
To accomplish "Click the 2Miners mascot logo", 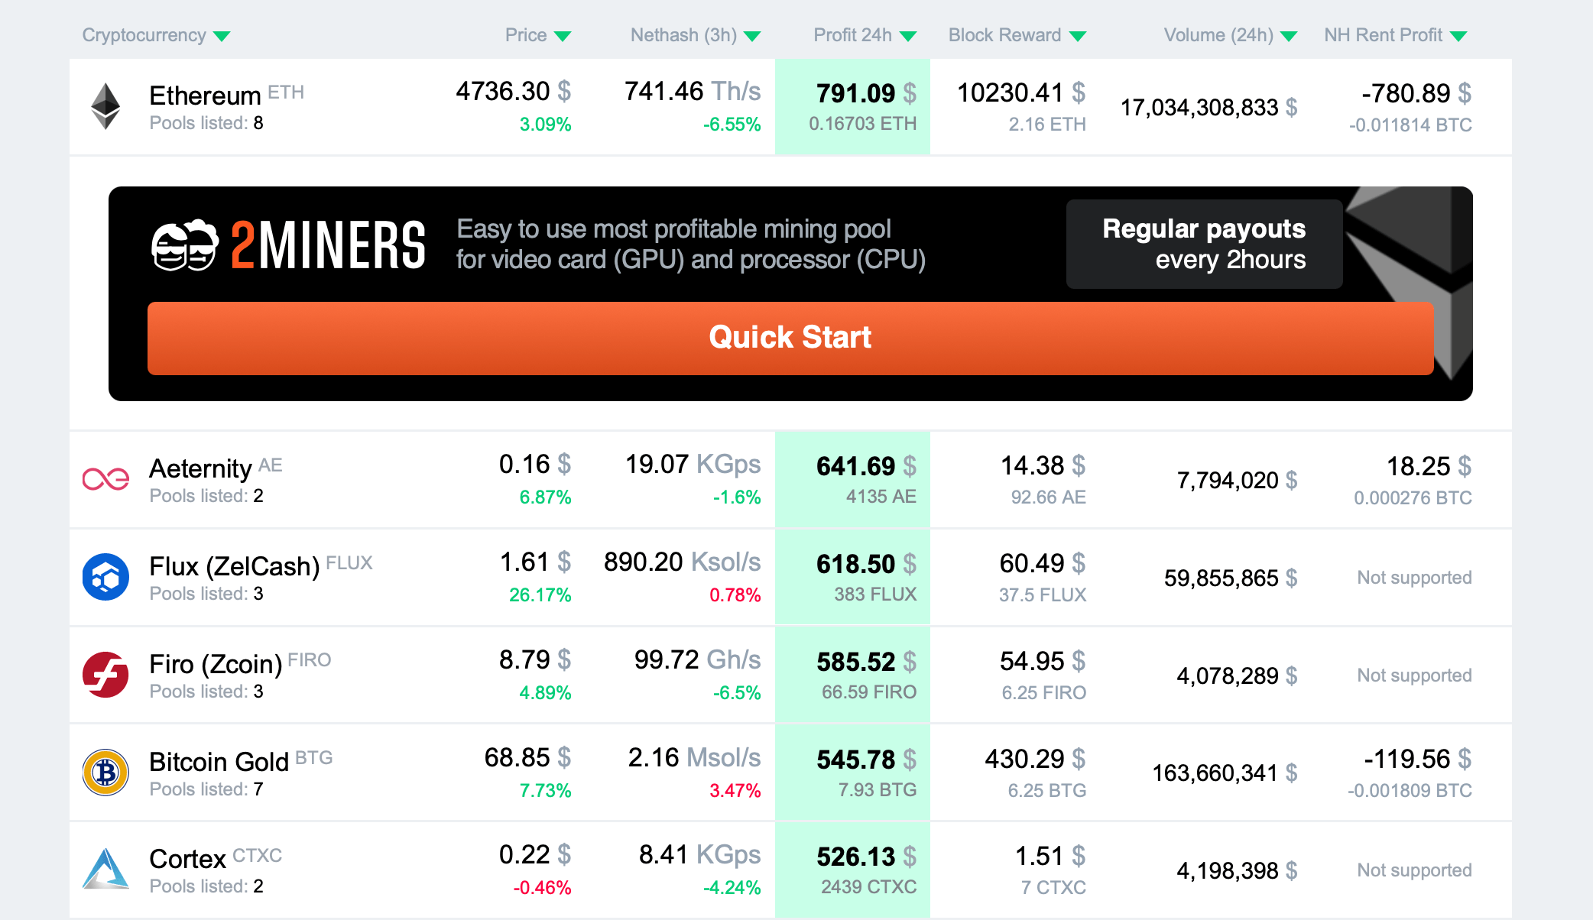I will (184, 245).
